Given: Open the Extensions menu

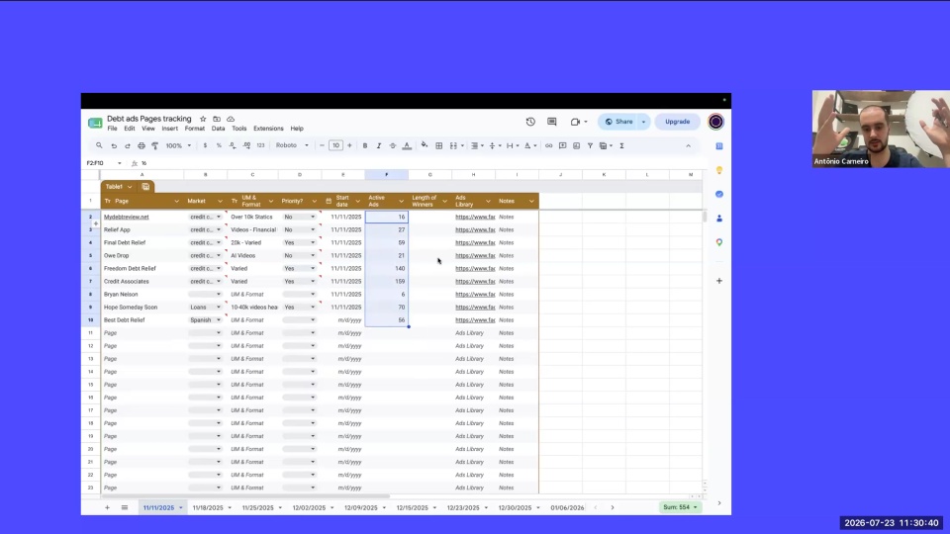Looking at the screenshot, I should (x=268, y=129).
